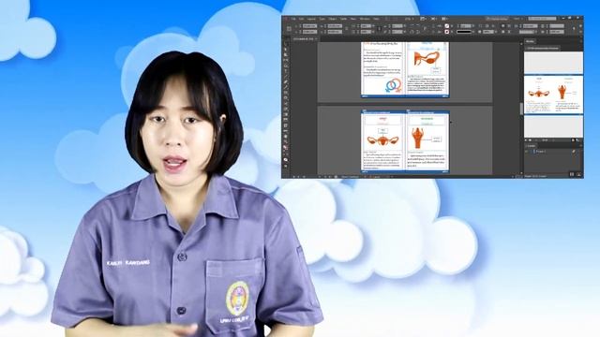Click Create new layer icon
Screen dimensions: 600x337
coord(572,174)
